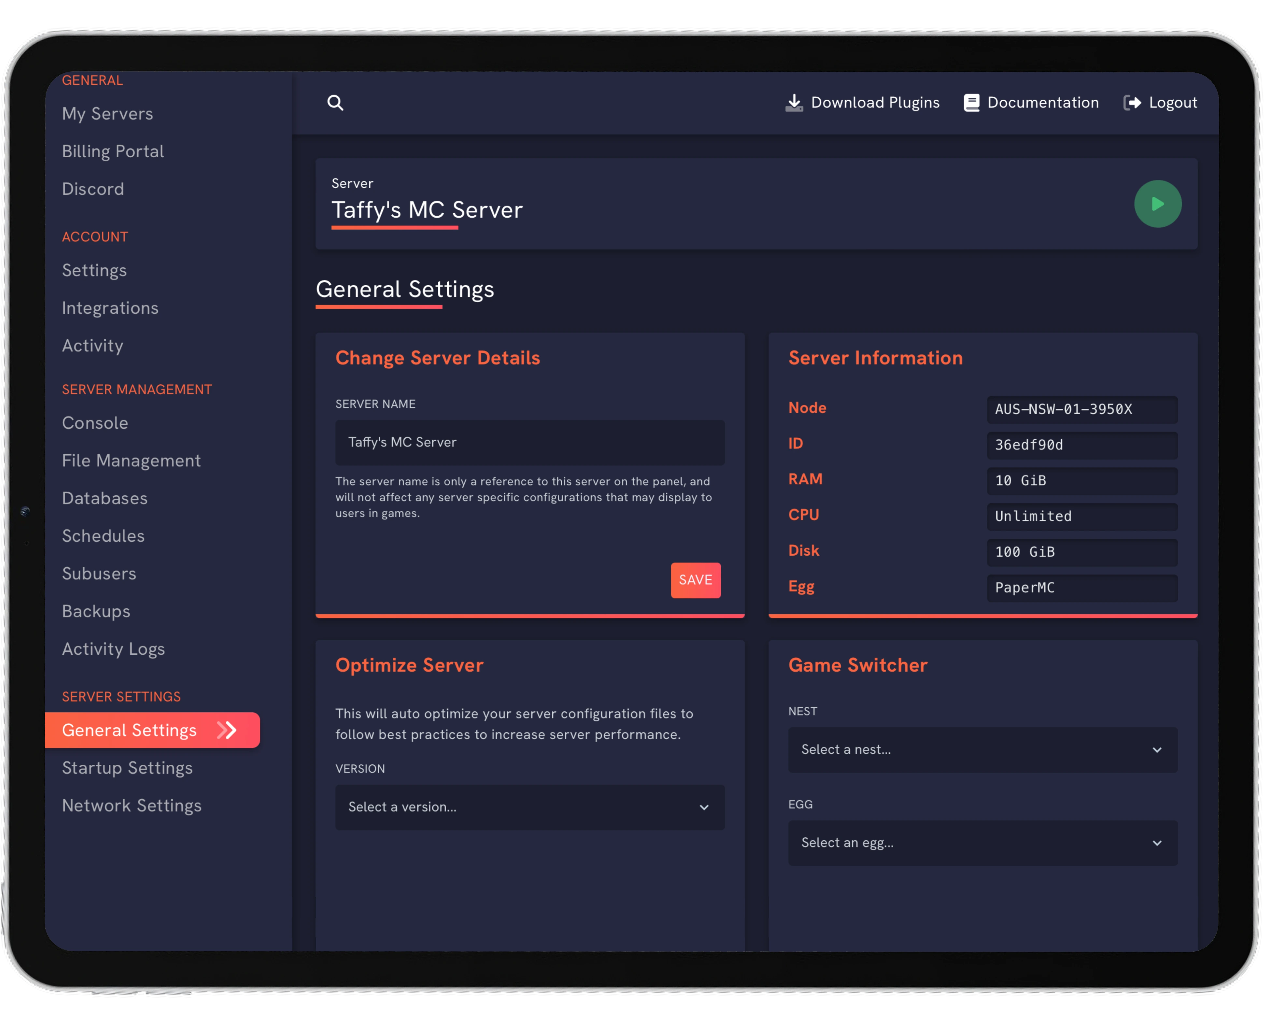Open the server Console page

[x=95, y=423]
